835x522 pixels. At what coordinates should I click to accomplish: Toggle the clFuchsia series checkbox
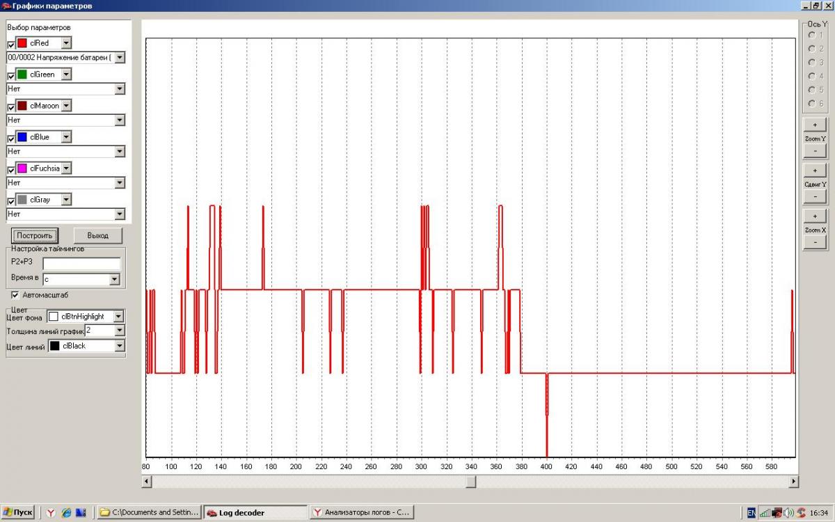(11, 171)
